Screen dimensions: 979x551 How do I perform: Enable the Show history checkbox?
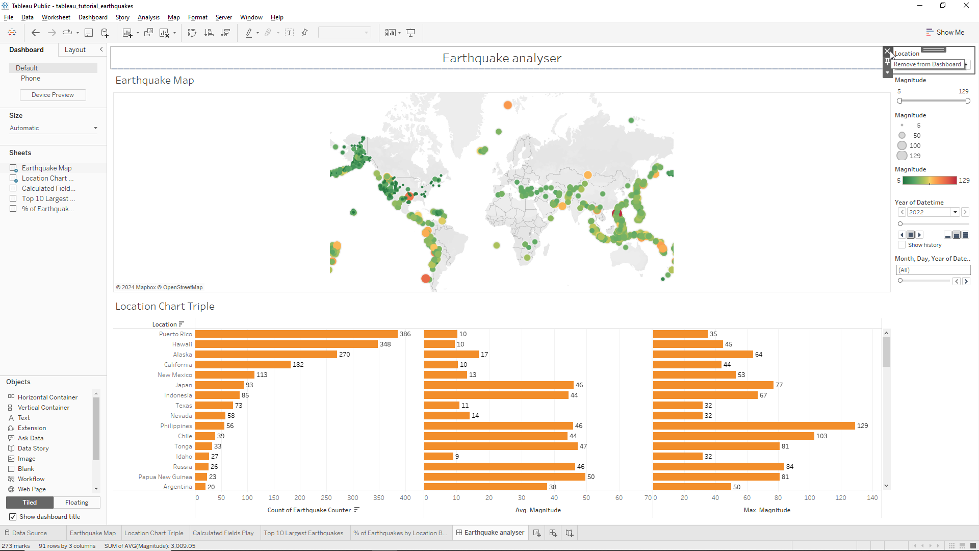pyautogui.click(x=901, y=245)
